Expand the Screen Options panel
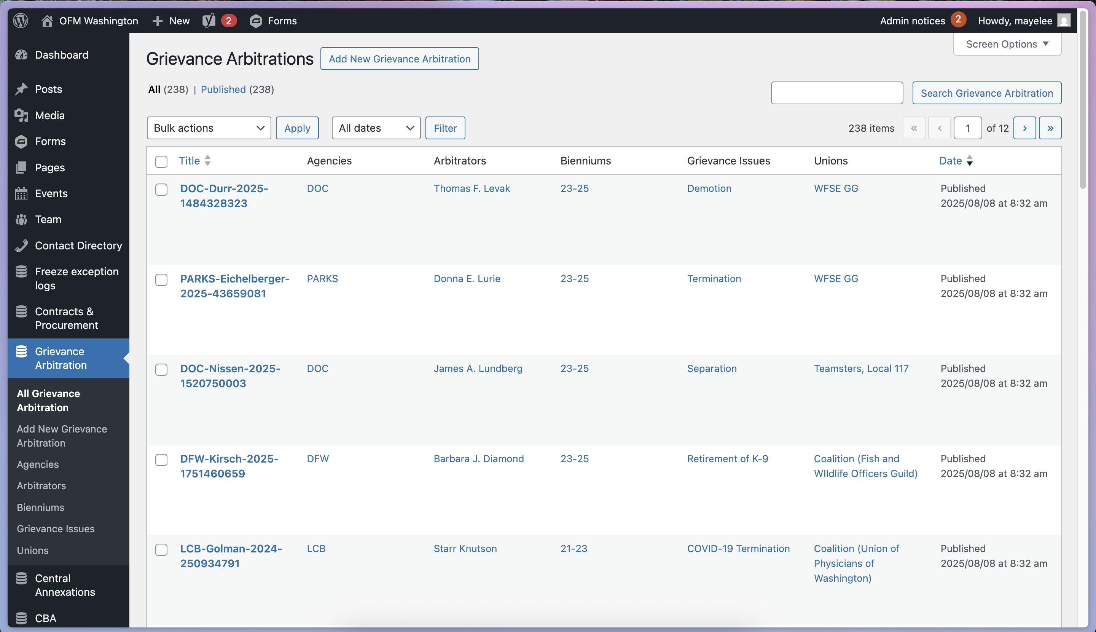Viewport: 1096px width, 632px height. (1007, 44)
